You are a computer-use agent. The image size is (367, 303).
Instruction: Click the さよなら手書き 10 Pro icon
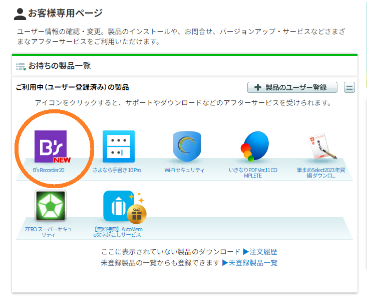[119, 146]
